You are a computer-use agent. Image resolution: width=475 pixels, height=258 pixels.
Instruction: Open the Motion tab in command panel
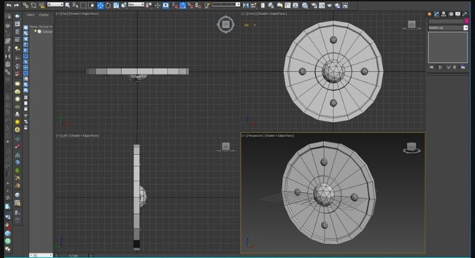(451, 14)
